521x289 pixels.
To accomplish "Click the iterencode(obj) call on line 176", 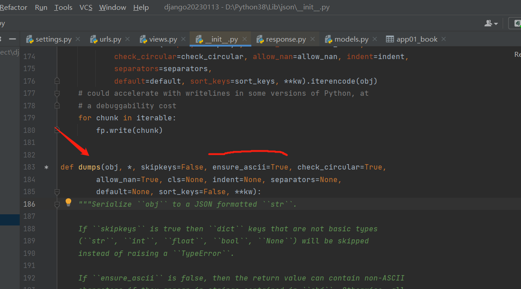I will (344, 81).
